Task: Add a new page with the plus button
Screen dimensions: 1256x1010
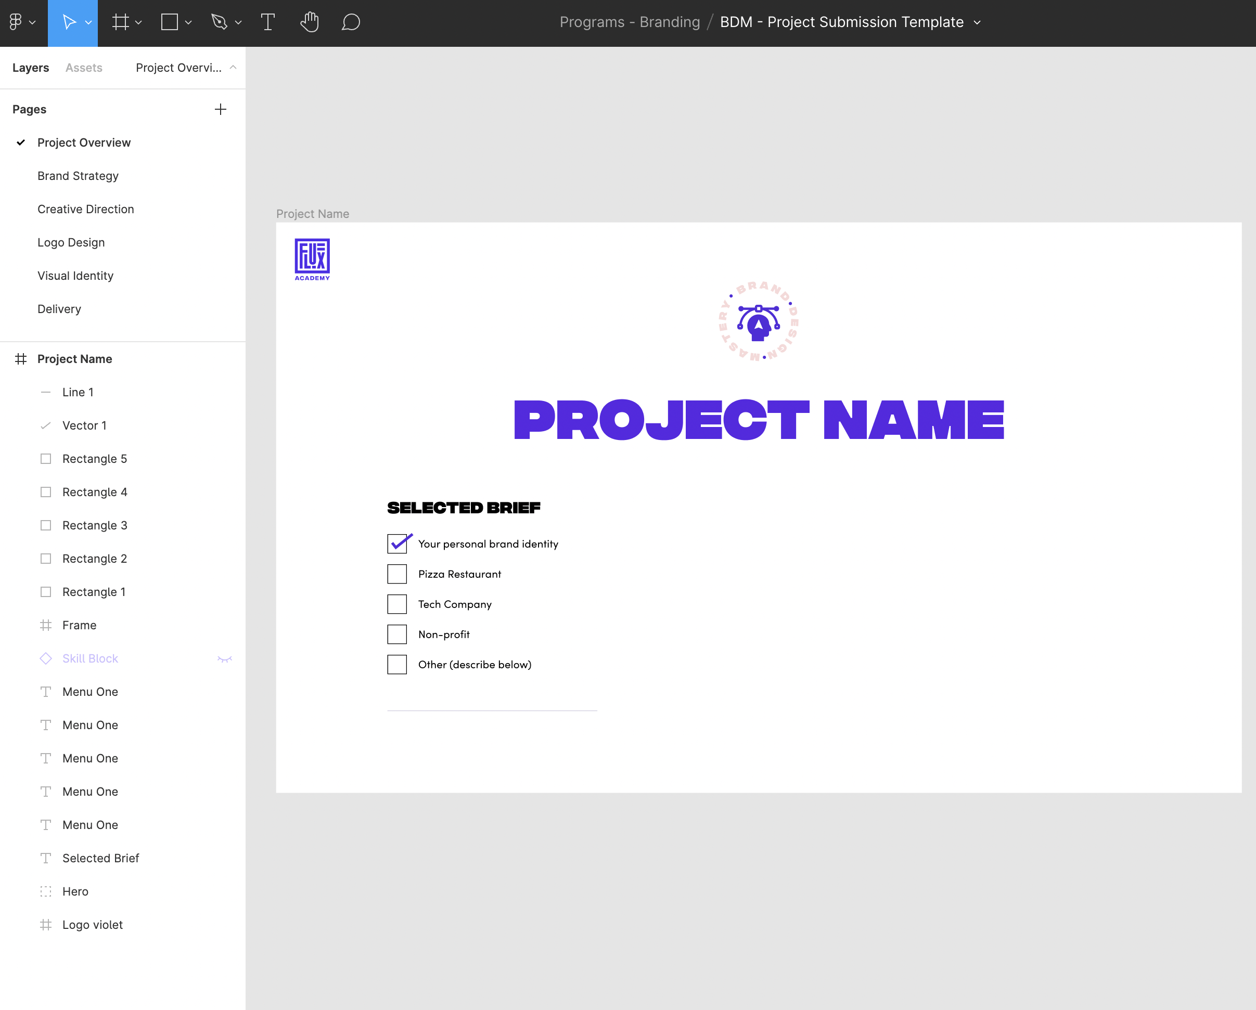Action: pyautogui.click(x=221, y=109)
